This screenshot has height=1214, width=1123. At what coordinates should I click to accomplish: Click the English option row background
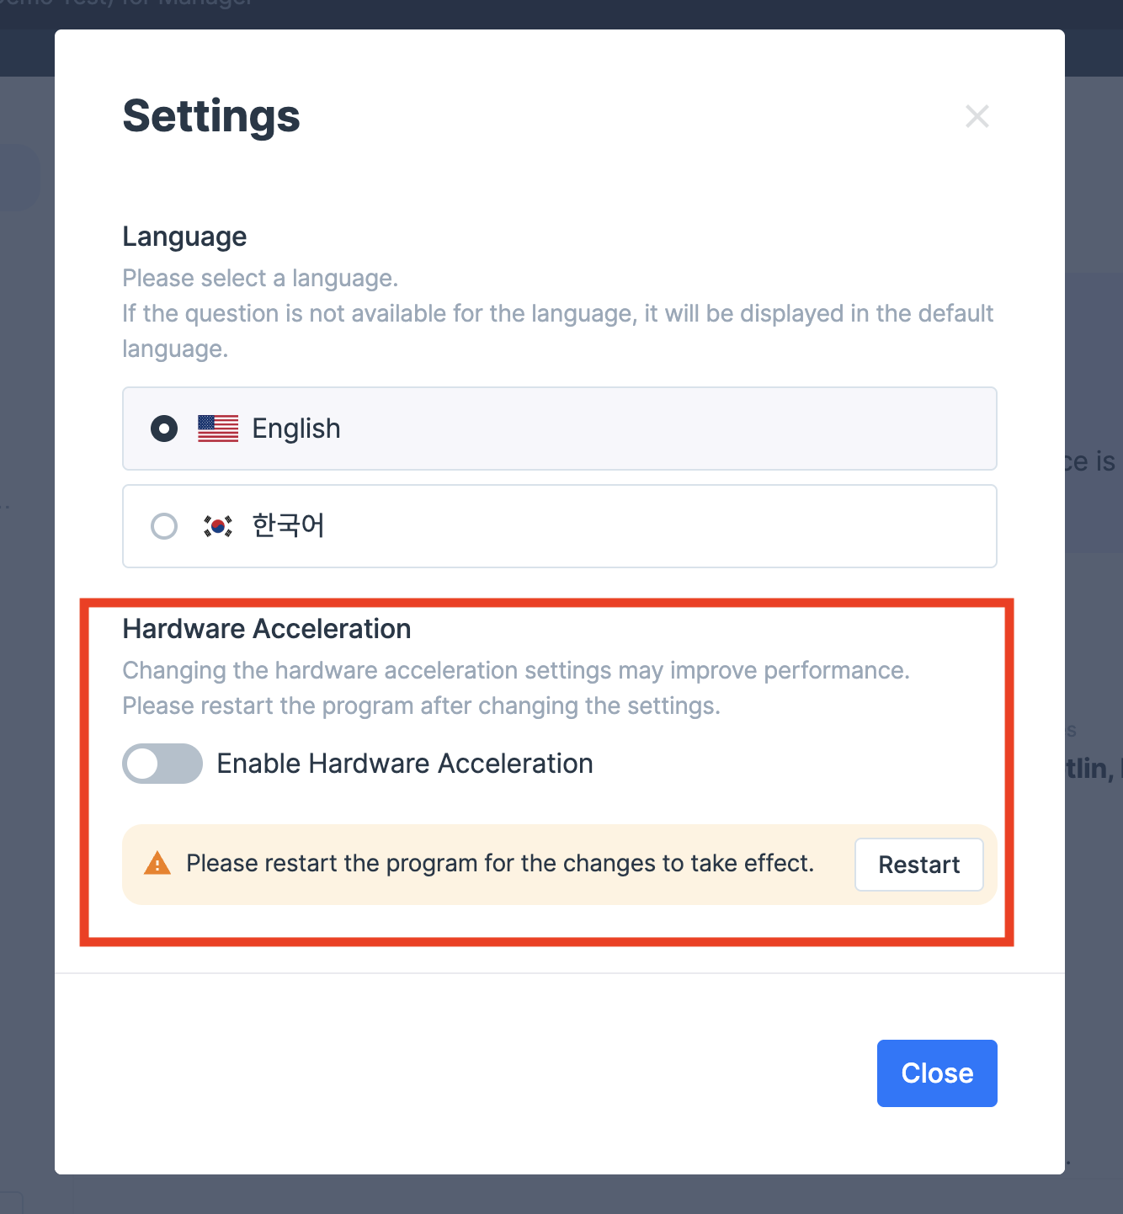560,429
